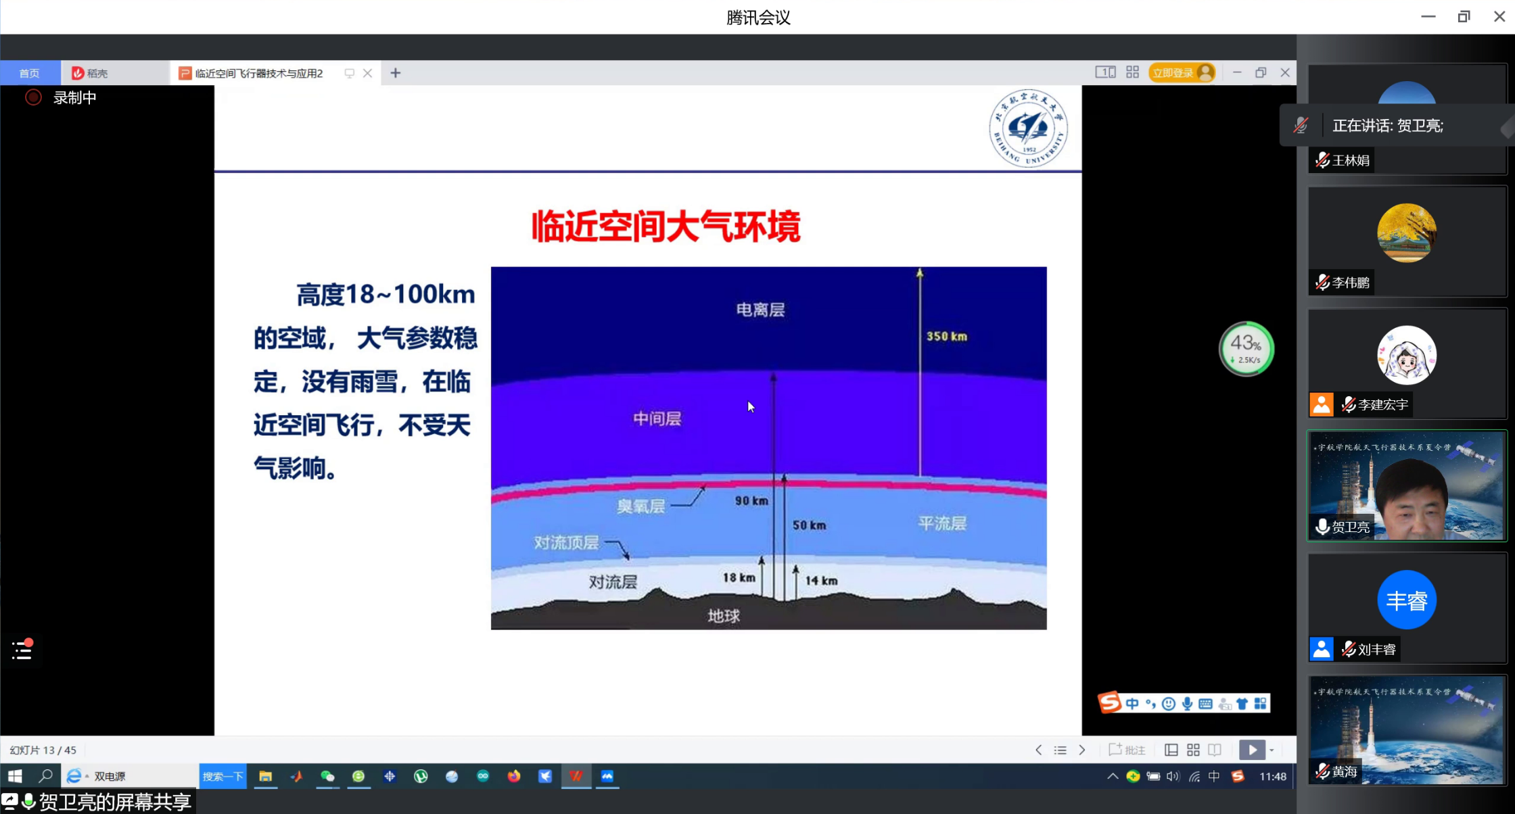1515x814 pixels.
Task: Click the 批注 annotation button
Action: (x=1127, y=750)
